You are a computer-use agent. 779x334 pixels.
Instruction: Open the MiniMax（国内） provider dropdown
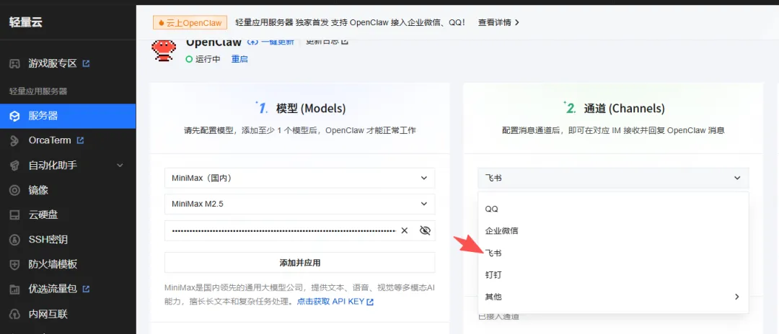tap(299, 178)
